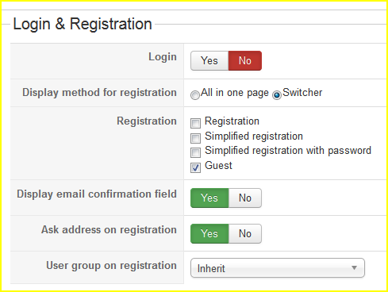The image size is (388, 292).
Task: Select the Switcher radio button
Action: (277, 95)
